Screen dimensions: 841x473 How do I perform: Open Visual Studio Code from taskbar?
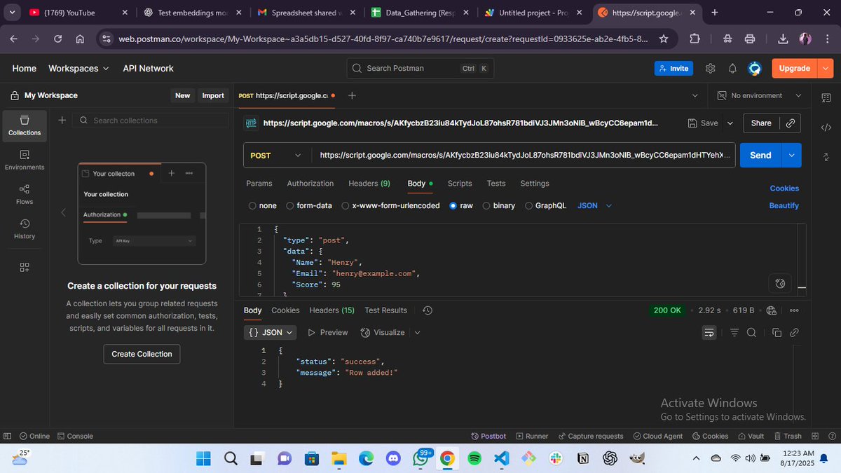[501, 458]
